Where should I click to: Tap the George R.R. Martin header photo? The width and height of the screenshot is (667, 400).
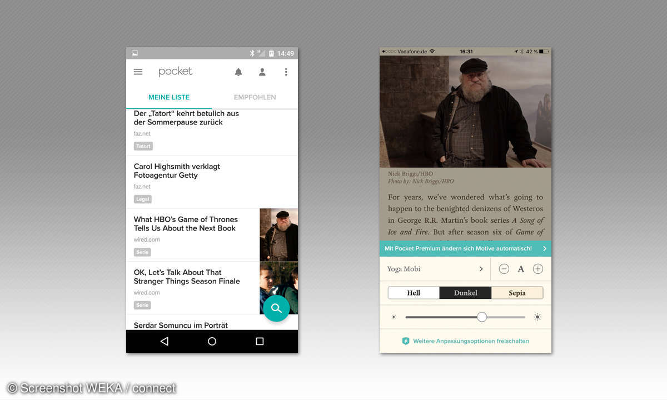click(465, 111)
